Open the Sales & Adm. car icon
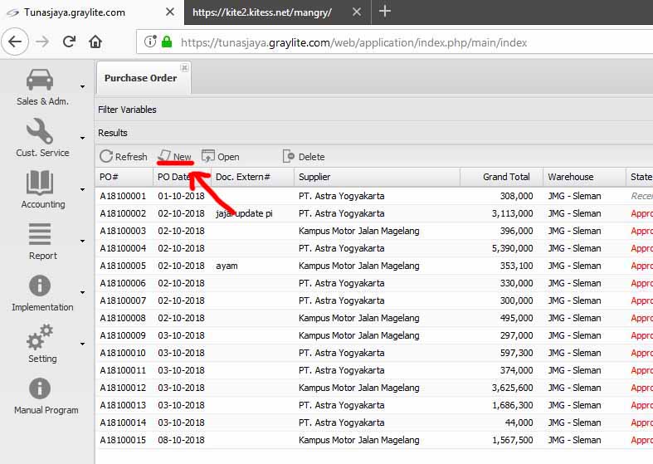The height and width of the screenshot is (464, 653). 40,80
